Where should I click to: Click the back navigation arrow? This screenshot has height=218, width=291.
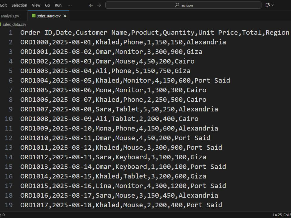click(x=91, y=5)
